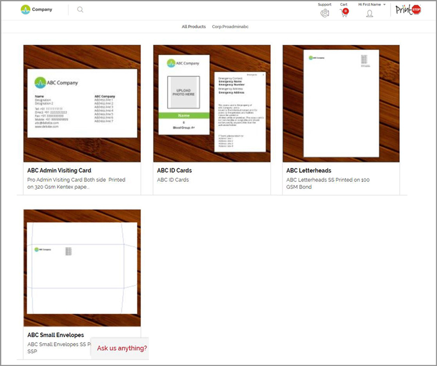Screen dimensions: 437x366
Task: Expand the Hi First Name dropdown
Action: pos(371,4)
